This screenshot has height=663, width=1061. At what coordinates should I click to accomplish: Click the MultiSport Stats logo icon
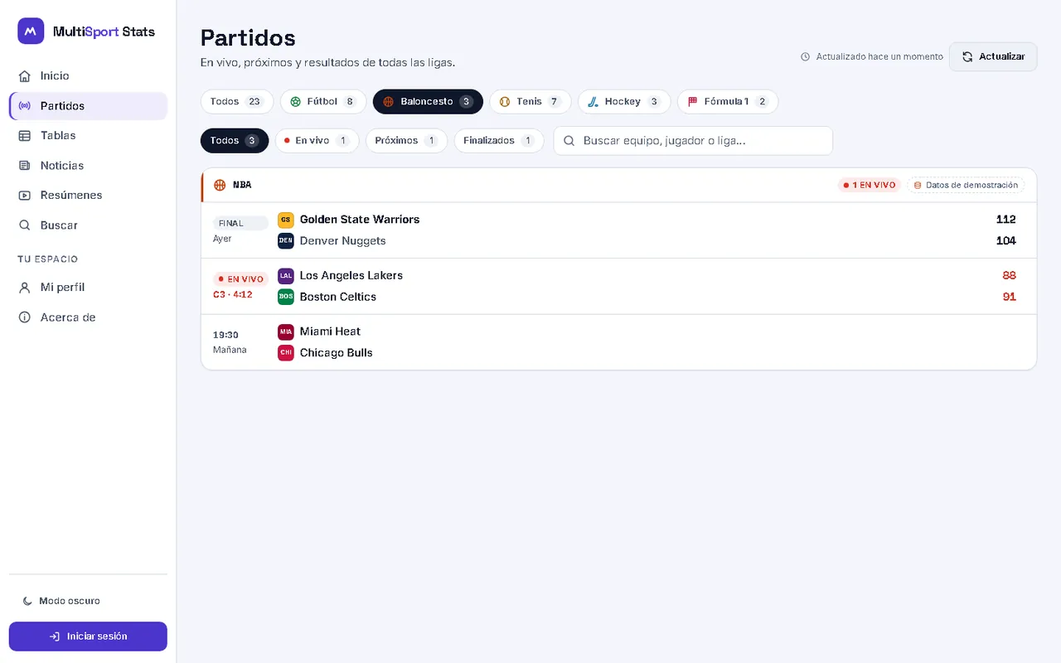pos(31,31)
